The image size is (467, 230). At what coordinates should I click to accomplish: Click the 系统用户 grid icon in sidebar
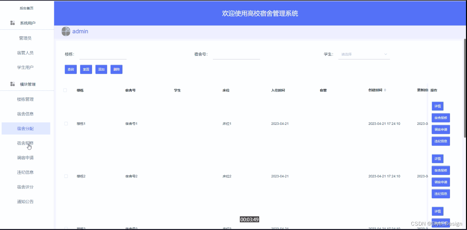pos(12,23)
